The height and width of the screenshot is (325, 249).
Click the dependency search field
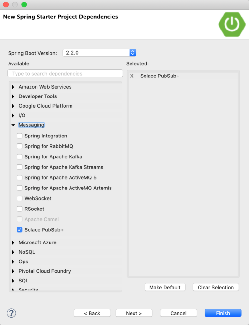click(65, 73)
